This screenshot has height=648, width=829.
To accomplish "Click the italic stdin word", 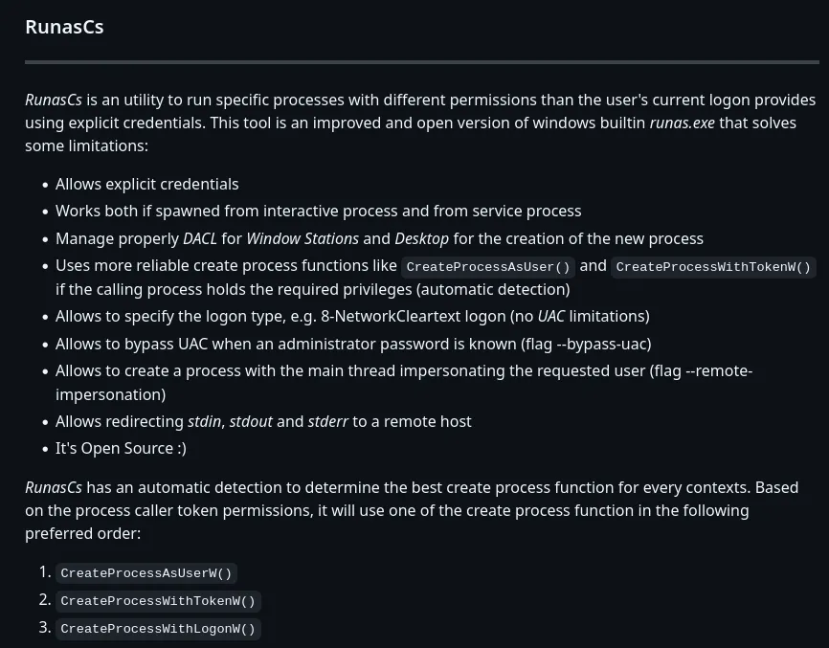I will pos(204,421).
